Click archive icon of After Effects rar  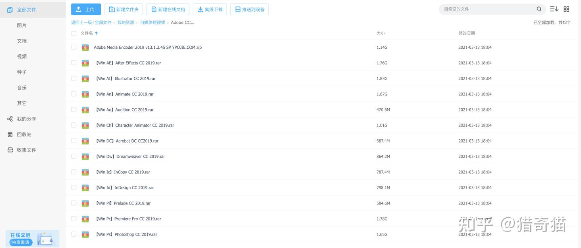tap(85, 63)
